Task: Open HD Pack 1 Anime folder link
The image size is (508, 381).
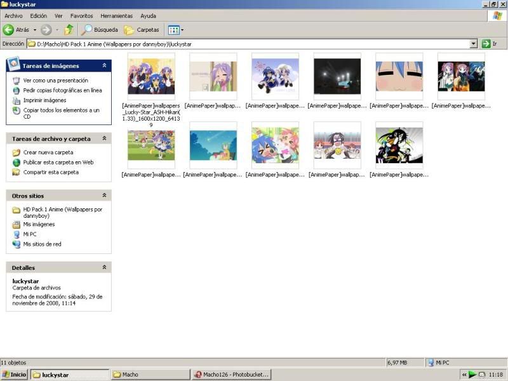Action: click(63, 213)
